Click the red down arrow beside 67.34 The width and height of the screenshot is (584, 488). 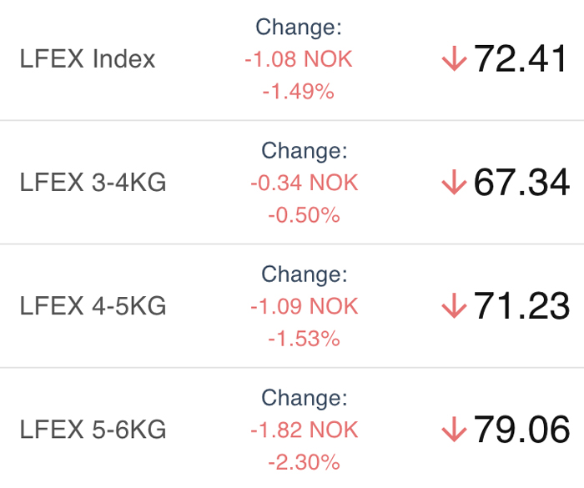click(x=454, y=182)
